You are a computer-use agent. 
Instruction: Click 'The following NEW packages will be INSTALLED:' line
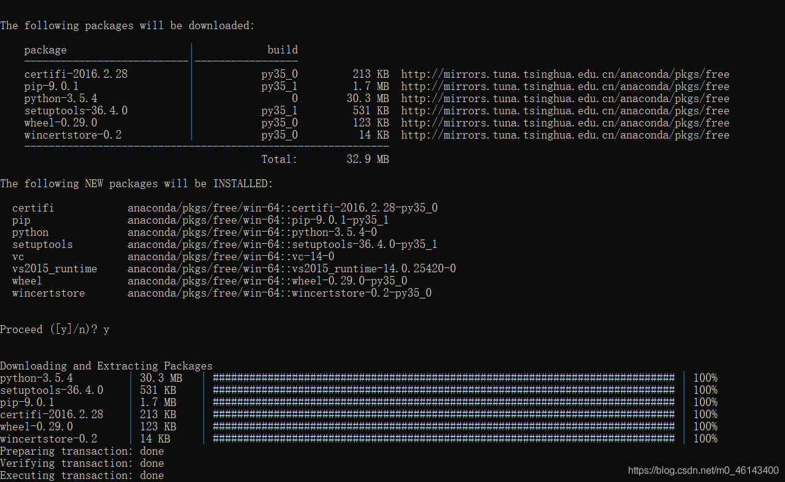pyautogui.click(x=137, y=184)
